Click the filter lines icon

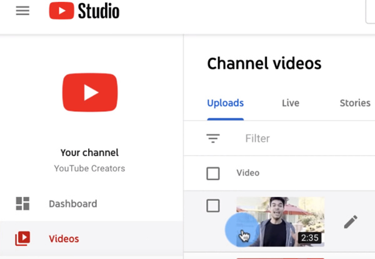point(213,138)
